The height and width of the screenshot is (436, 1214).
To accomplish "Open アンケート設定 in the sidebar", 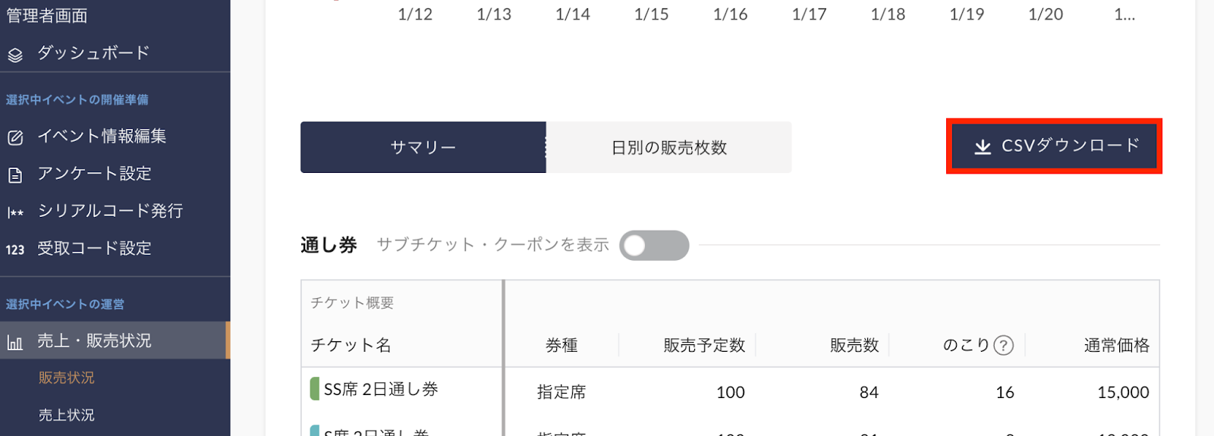I will (95, 174).
